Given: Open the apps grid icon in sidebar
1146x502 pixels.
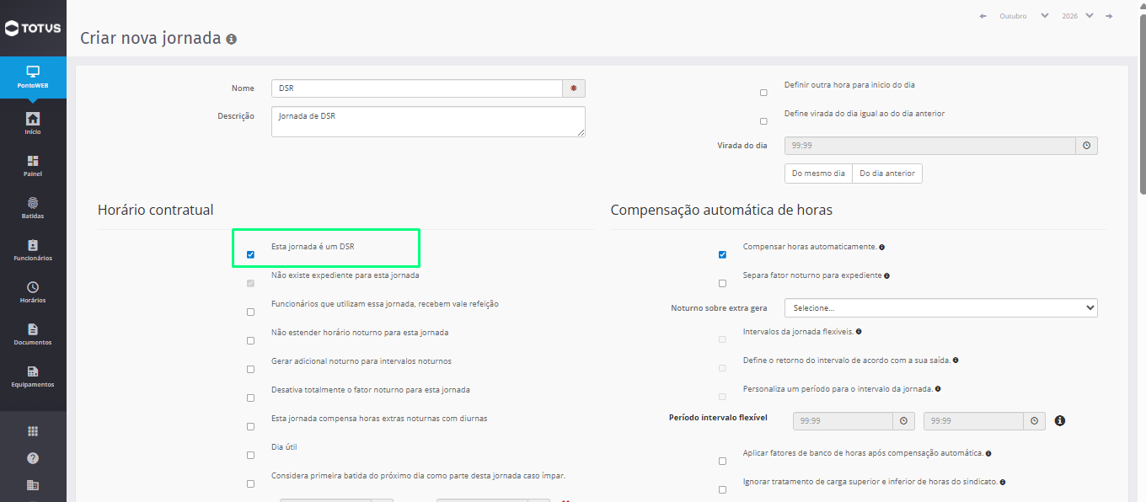Looking at the screenshot, I should (x=33, y=431).
